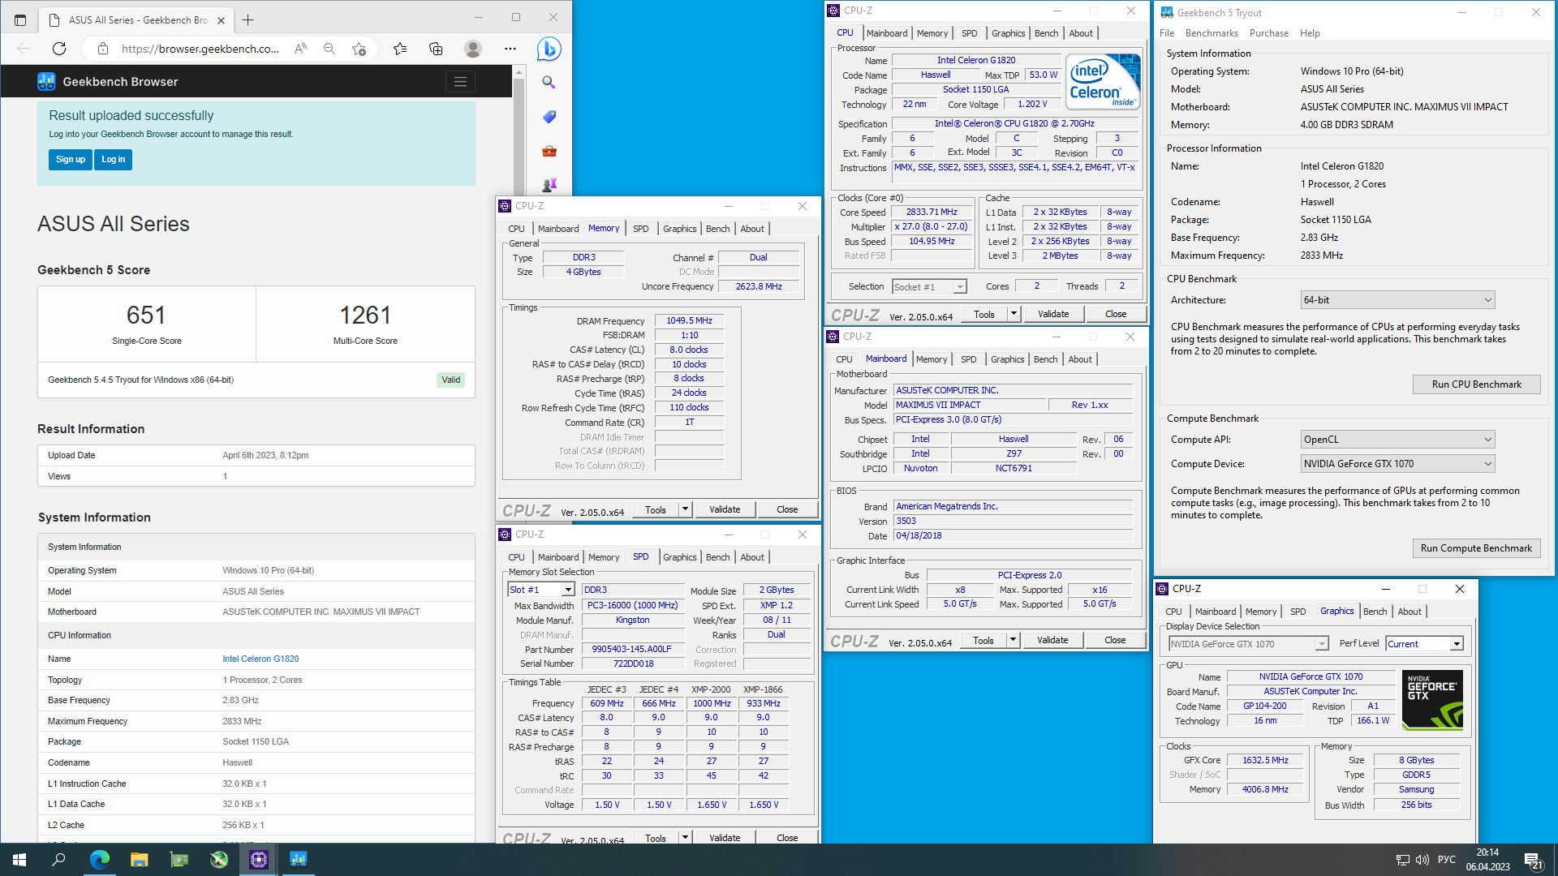The height and width of the screenshot is (876, 1558).
Task: Click CPU-Z icon in taskbar
Action: click(259, 860)
